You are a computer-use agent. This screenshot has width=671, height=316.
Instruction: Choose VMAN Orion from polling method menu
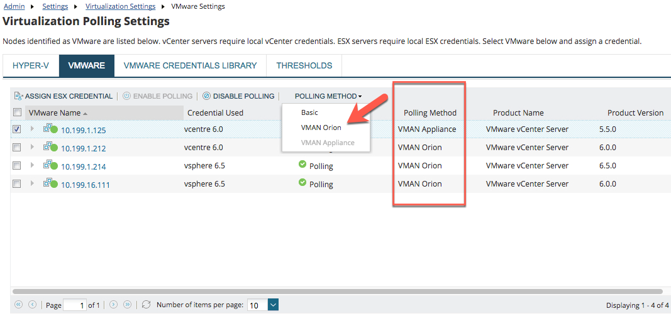point(321,128)
